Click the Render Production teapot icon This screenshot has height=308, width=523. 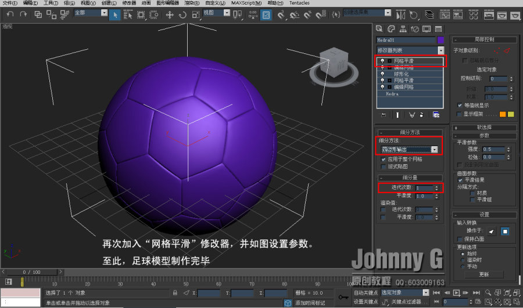click(x=515, y=15)
